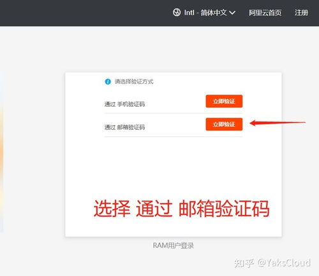
Task: Click the RAM用户登录 text
Action: 174,245
